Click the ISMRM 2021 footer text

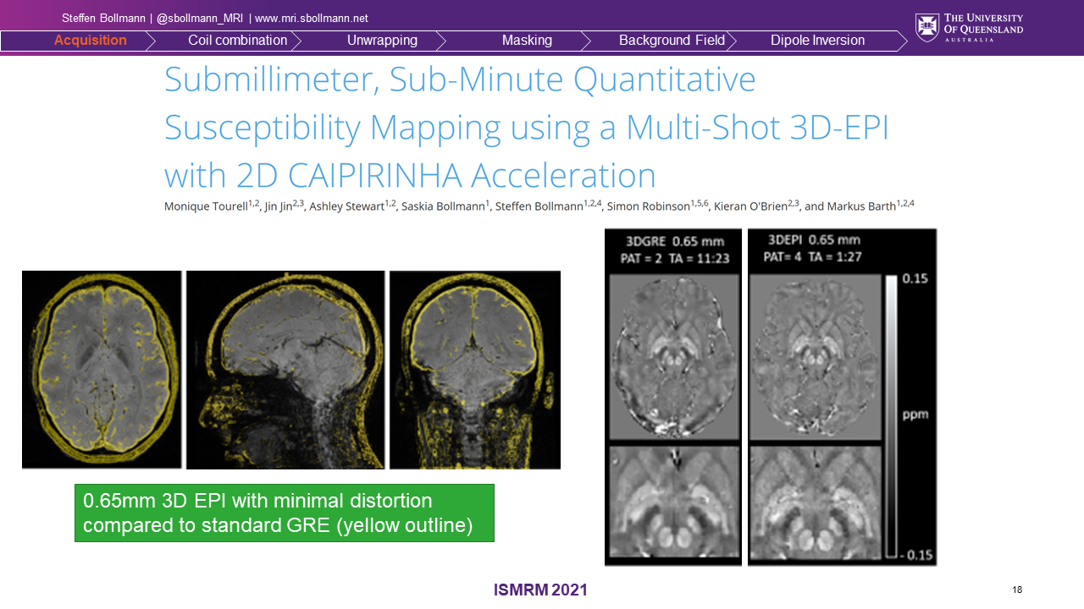coord(540,590)
